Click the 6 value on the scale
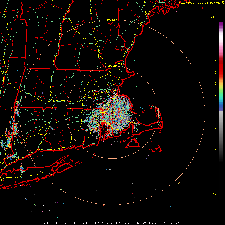The image size is (225, 225). tap(216, 39)
